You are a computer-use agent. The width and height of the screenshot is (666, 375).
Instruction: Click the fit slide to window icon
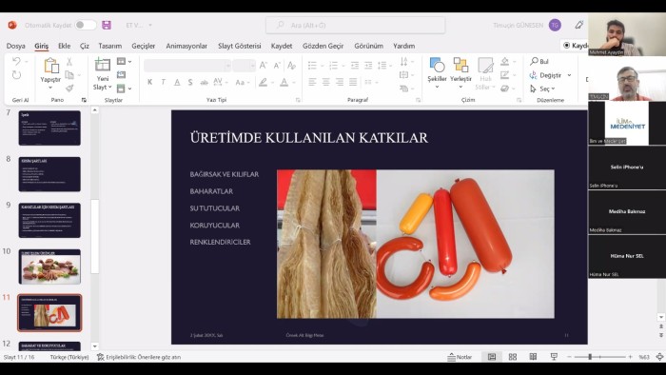point(659,357)
